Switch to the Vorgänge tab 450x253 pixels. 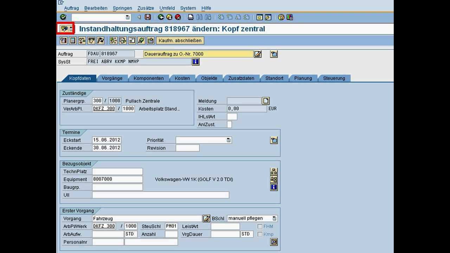pyautogui.click(x=112, y=78)
